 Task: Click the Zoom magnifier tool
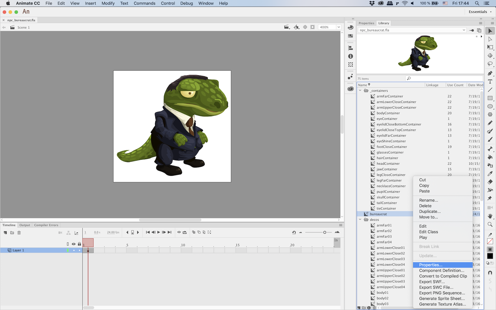[490, 224]
